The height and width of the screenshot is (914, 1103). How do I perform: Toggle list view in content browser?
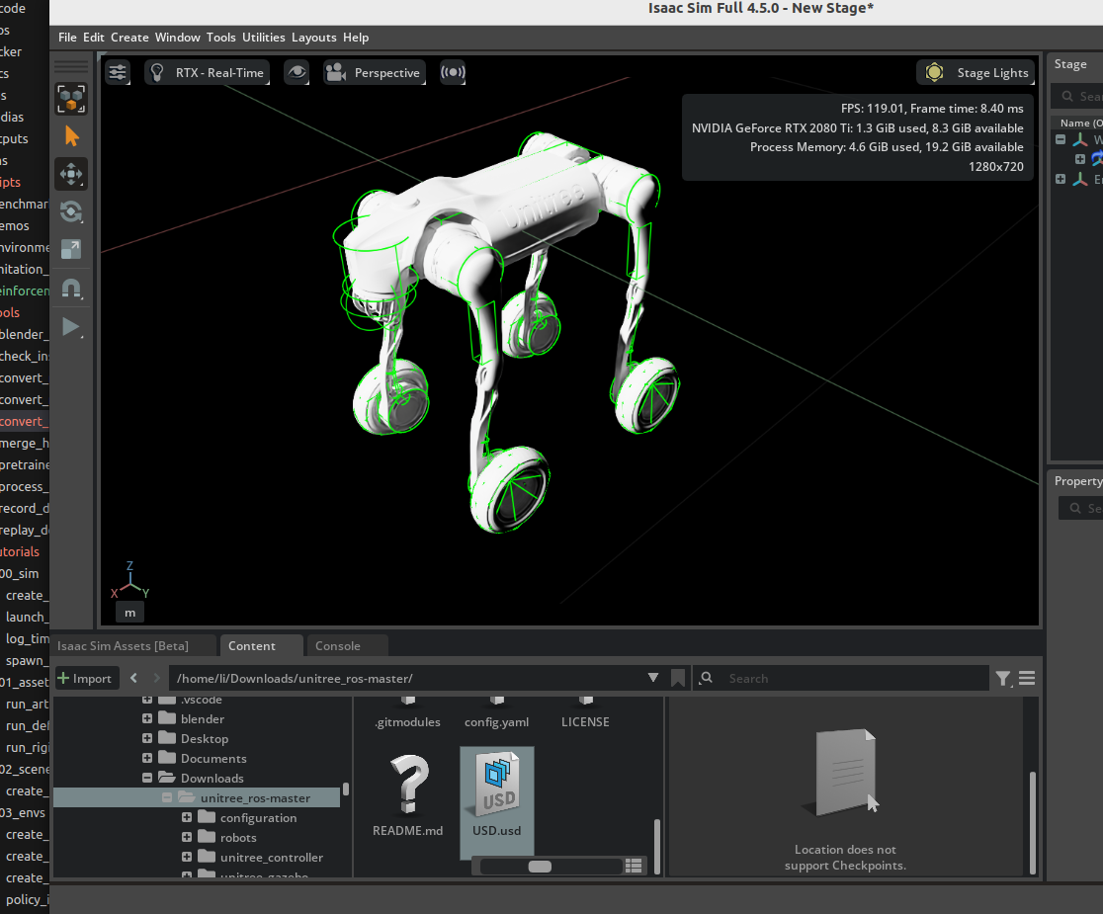coord(634,867)
